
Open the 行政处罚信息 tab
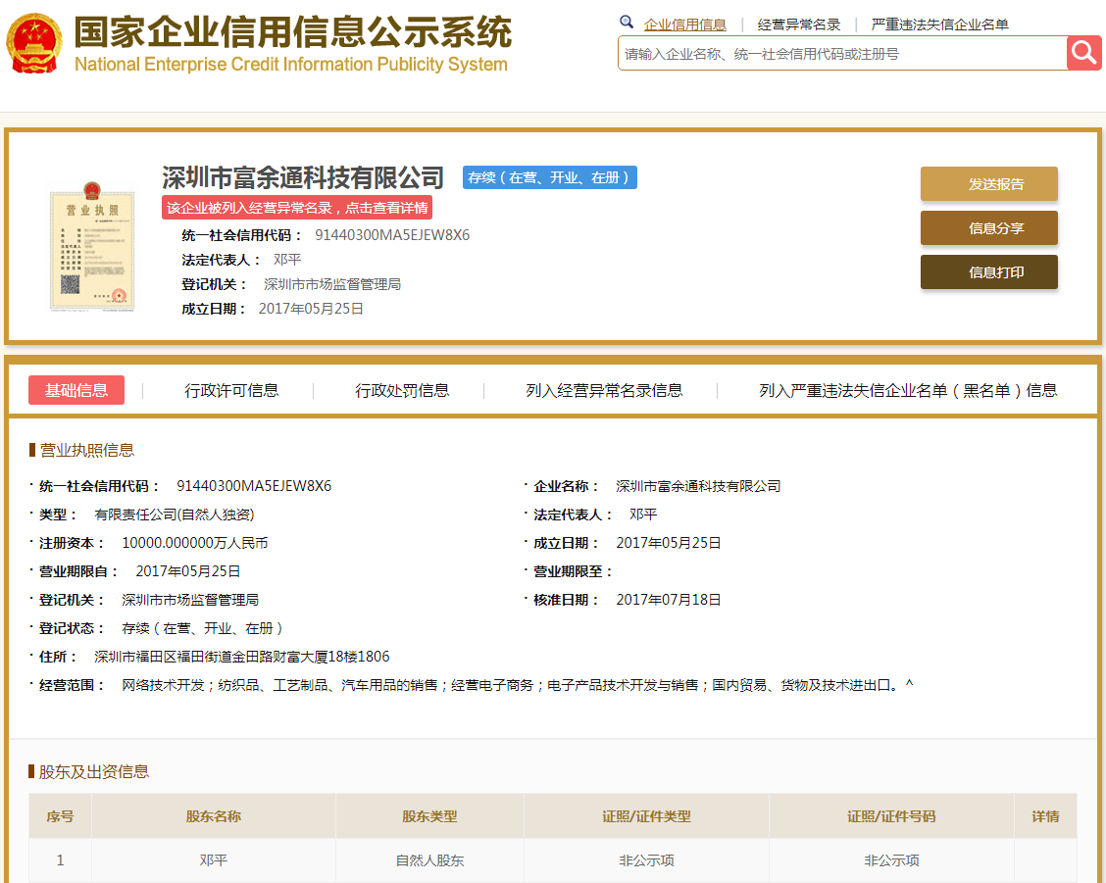pos(402,390)
